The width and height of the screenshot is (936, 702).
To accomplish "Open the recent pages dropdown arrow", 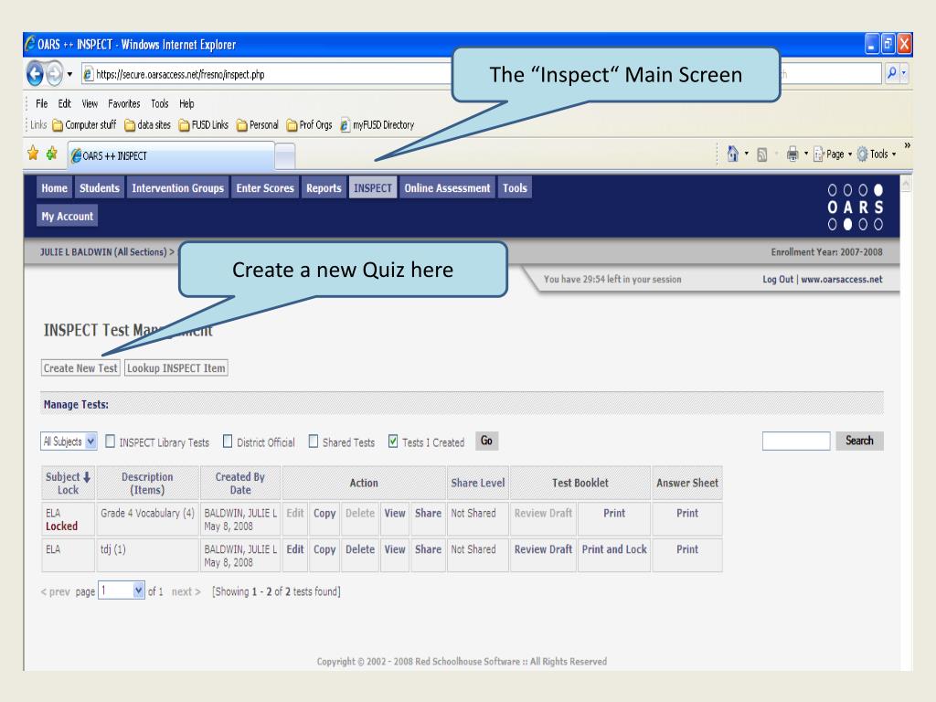I will 69,74.
